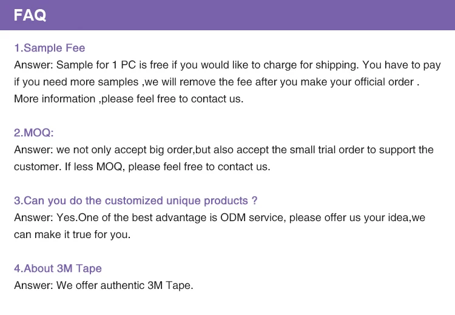Click the line starting "Answer: we not only accept"
This screenshot has height=315, width=455.
coord(223,150)
